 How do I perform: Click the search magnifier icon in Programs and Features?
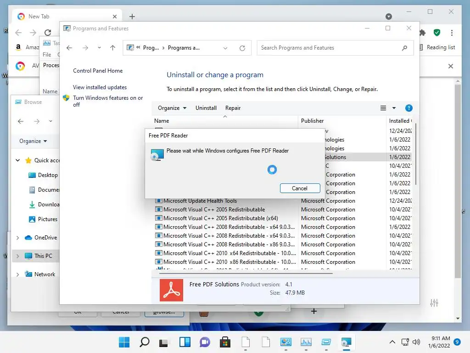tap(404, 48)
